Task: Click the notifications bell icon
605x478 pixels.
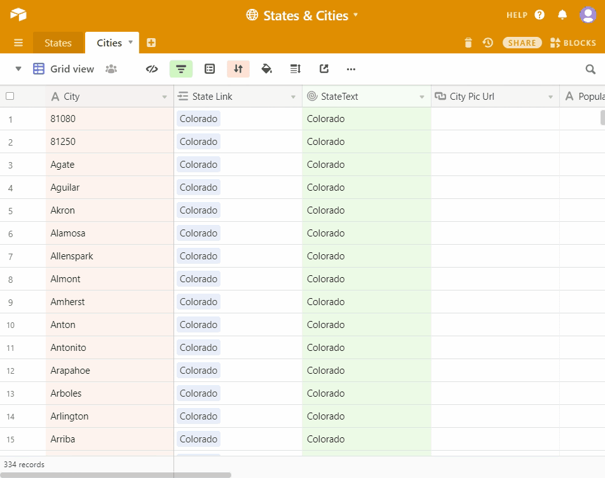Action: pos(562,15)
